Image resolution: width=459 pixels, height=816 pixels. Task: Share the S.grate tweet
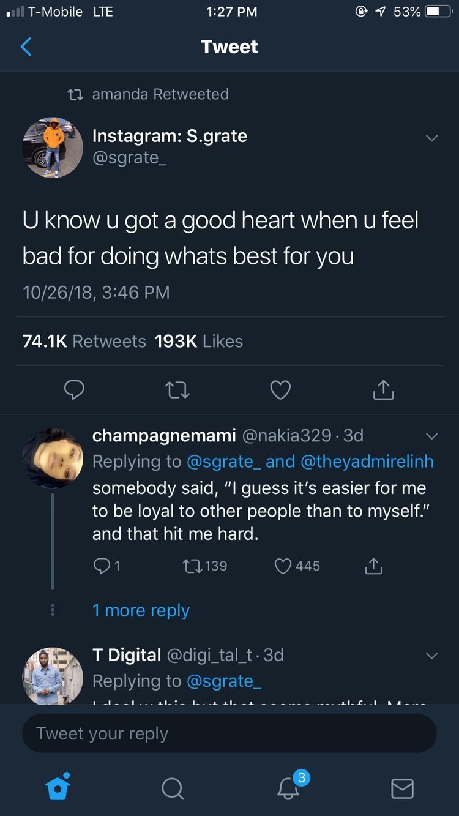tap(382, 390)
